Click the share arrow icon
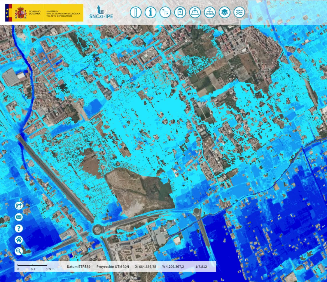This screenshot has width=327, height=282. coord(19,206)
